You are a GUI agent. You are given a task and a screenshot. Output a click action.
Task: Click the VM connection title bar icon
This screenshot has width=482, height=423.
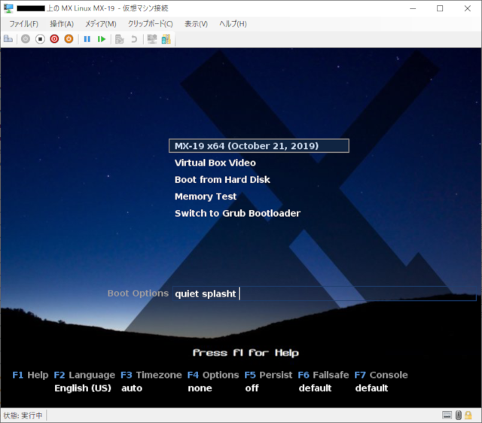click(8, 8)
